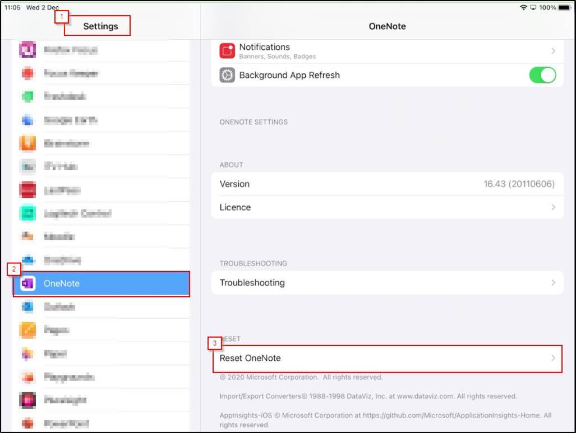Click the DataViz Import/Export Converters line
This screenshot has height=433, width=576.
click(x=368, y=396)
